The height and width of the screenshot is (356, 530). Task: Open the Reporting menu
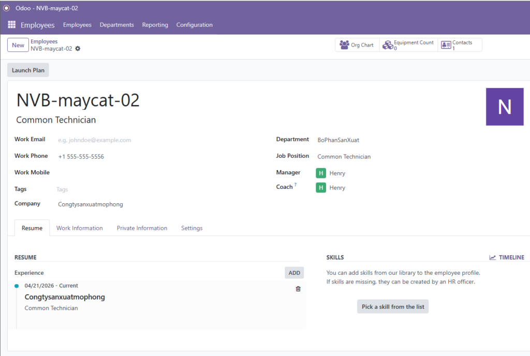(x=155, y=25)
